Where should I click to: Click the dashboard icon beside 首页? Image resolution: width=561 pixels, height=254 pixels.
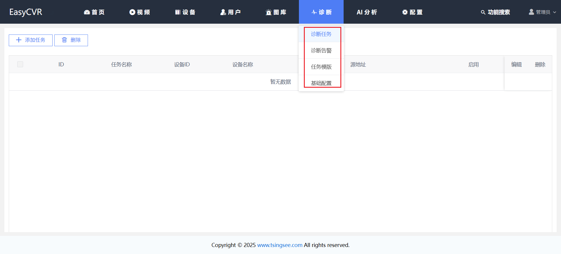(x=87, y=12)
